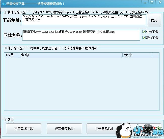This screenshot has height=139, width=164.
Task: Click inside the 下载地址 input field
Action: [x=84, y=20]
